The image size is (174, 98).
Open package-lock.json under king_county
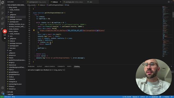(16, 19)
